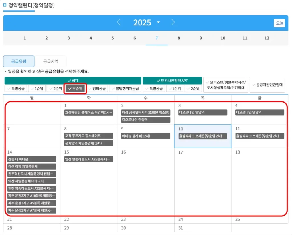Image resolution: width=292 pixels, height=235 pixels.
Task: Open 디오르나인 안양역 event on the 4th
Action: [x=259, y=113]
